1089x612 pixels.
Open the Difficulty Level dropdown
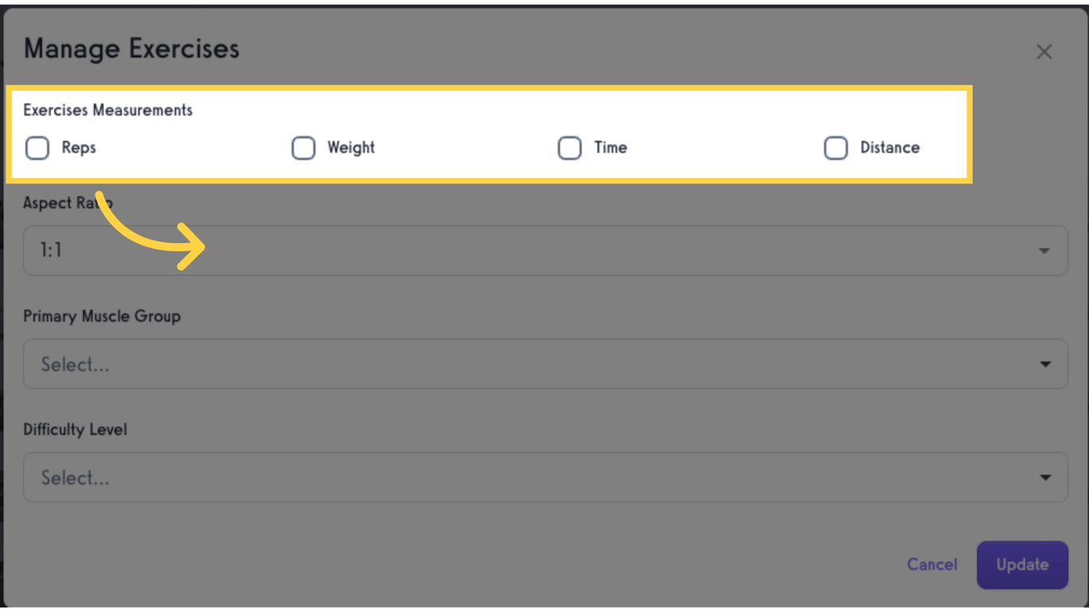544,477
